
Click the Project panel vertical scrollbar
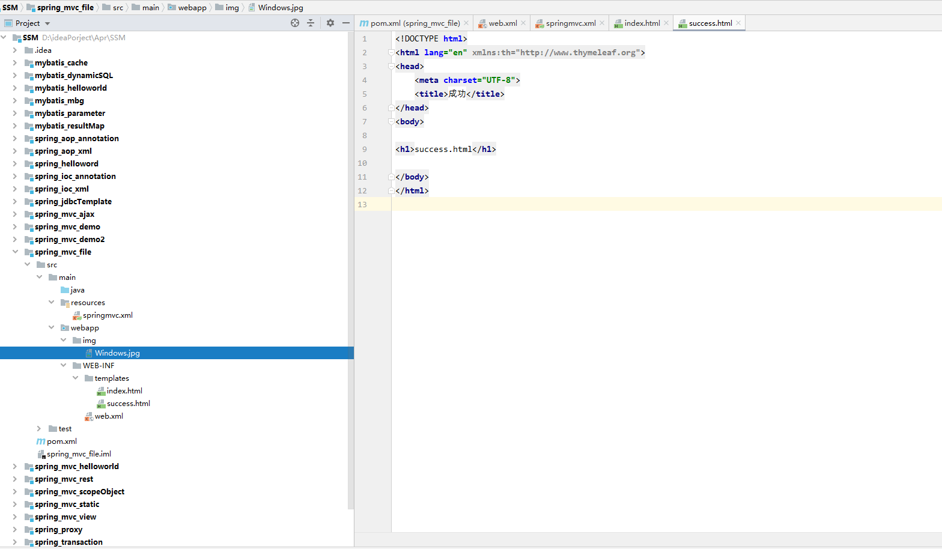click(351, 270)
